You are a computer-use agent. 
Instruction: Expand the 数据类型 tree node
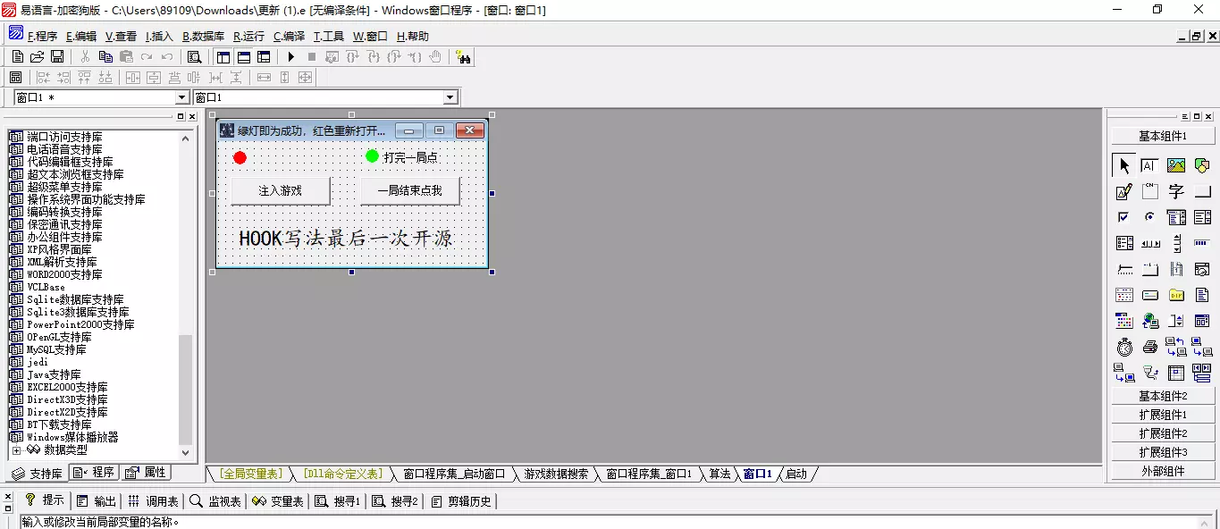point(16,450)
